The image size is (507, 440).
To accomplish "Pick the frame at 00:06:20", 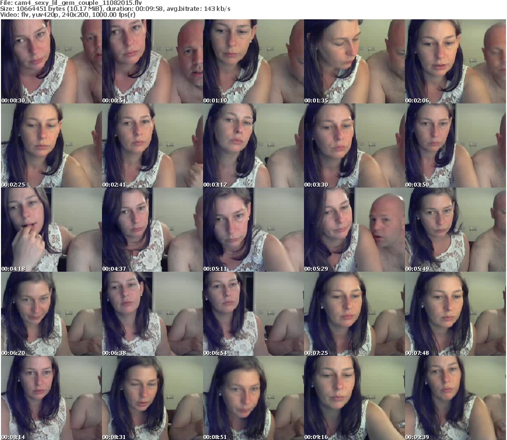I will [51, 314].
